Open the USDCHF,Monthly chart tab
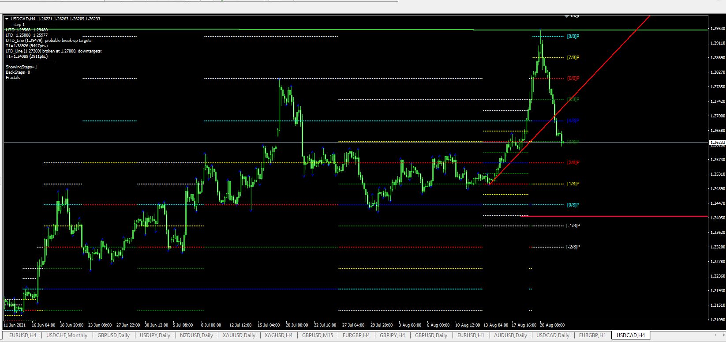The height and width of the screenshot is (342, 726). coord(67,335)
